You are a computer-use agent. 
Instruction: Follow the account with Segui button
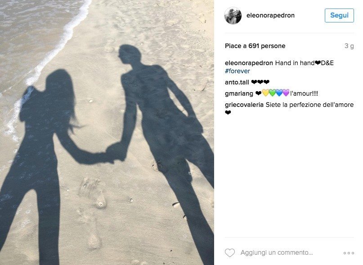(339, 15)
